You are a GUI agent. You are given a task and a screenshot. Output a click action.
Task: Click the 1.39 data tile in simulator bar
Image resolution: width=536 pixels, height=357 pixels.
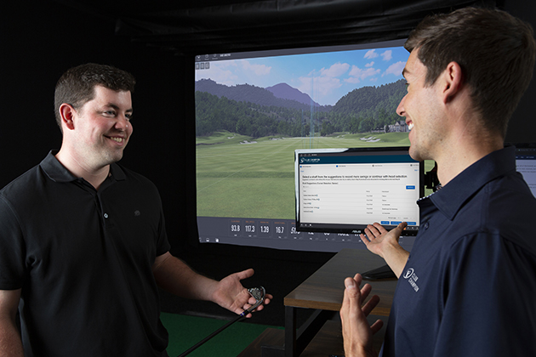(x=265, y=229)
